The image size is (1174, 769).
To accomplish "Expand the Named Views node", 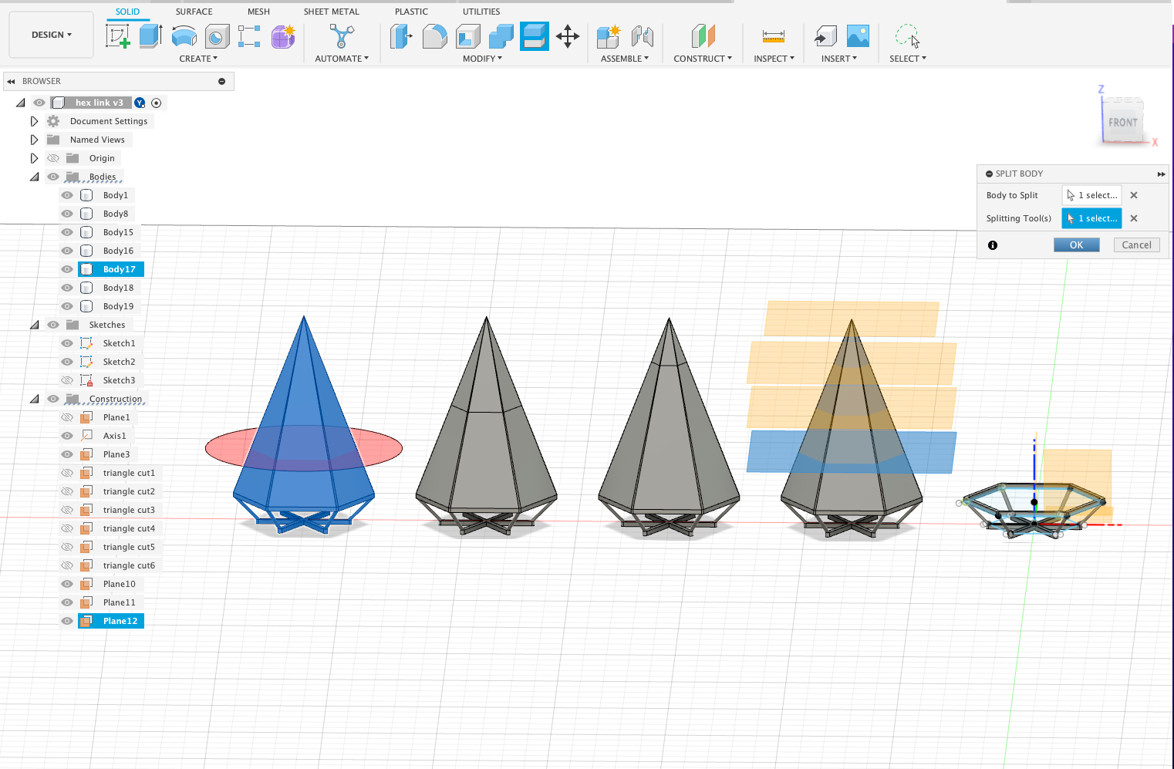I will 34,140.
